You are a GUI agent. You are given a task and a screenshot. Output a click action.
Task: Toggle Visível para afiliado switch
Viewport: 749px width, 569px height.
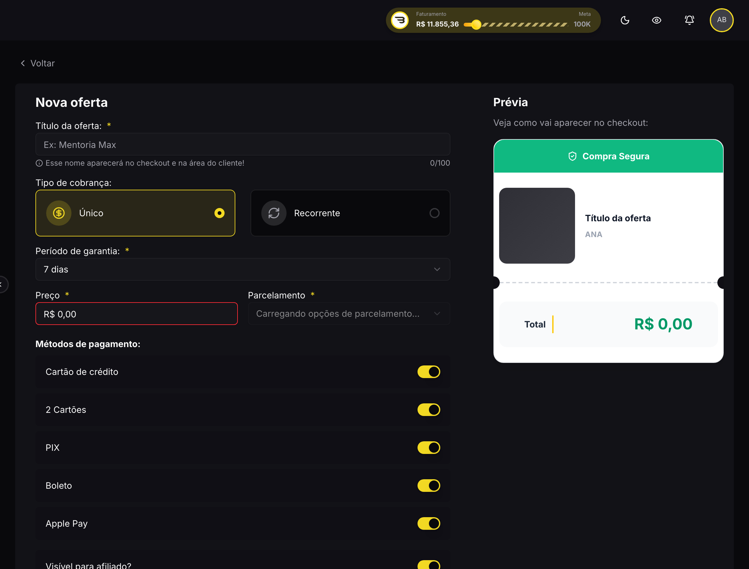428,565
